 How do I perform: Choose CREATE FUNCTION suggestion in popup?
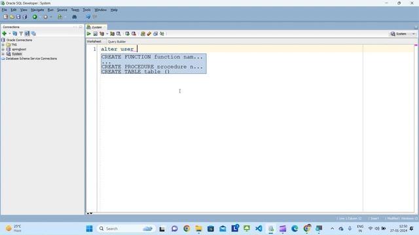152,57
